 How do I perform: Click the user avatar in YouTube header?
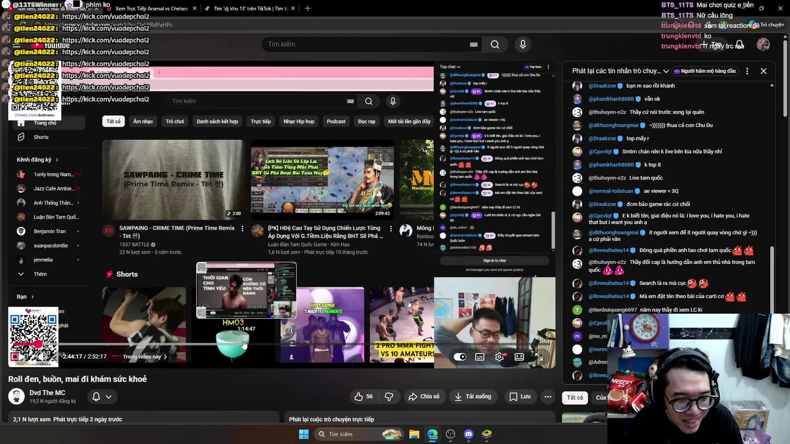(x=763, y=44)
